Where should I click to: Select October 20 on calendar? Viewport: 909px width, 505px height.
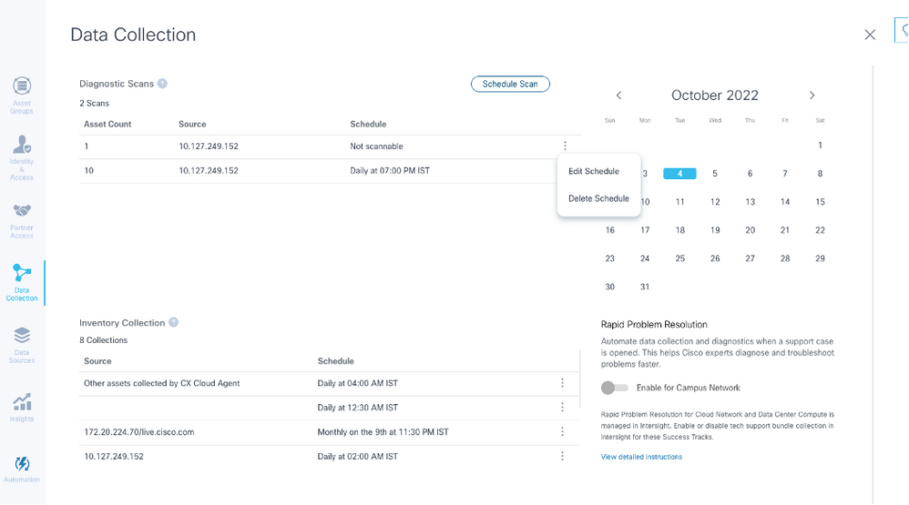pos(750,230)
